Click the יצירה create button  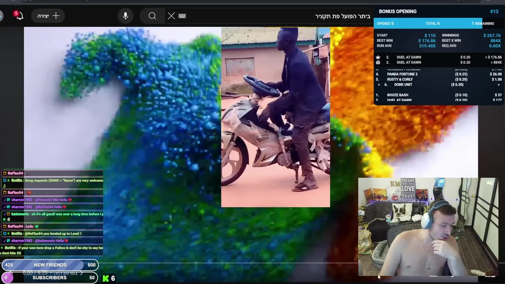click(48, 16)
